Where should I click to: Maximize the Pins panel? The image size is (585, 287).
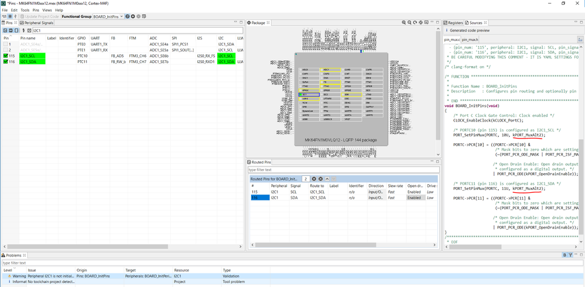[x=241, y=23]
